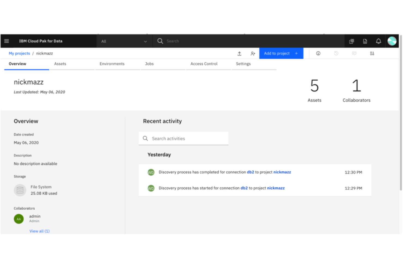Open the hamburger navigation menu
This screenshot has height=268, width=403.
click(x=7, y=41)
